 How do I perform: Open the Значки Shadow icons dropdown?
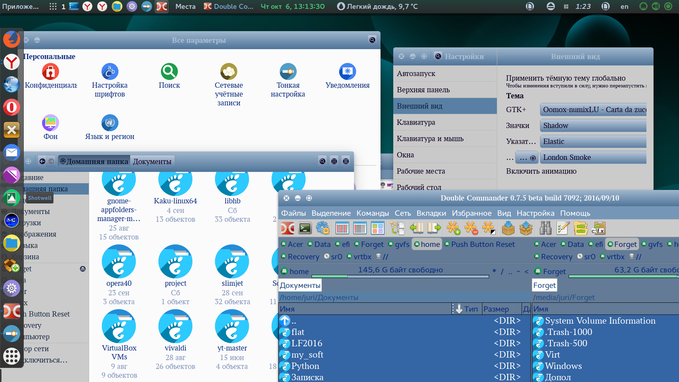click(x=593, y=126)
